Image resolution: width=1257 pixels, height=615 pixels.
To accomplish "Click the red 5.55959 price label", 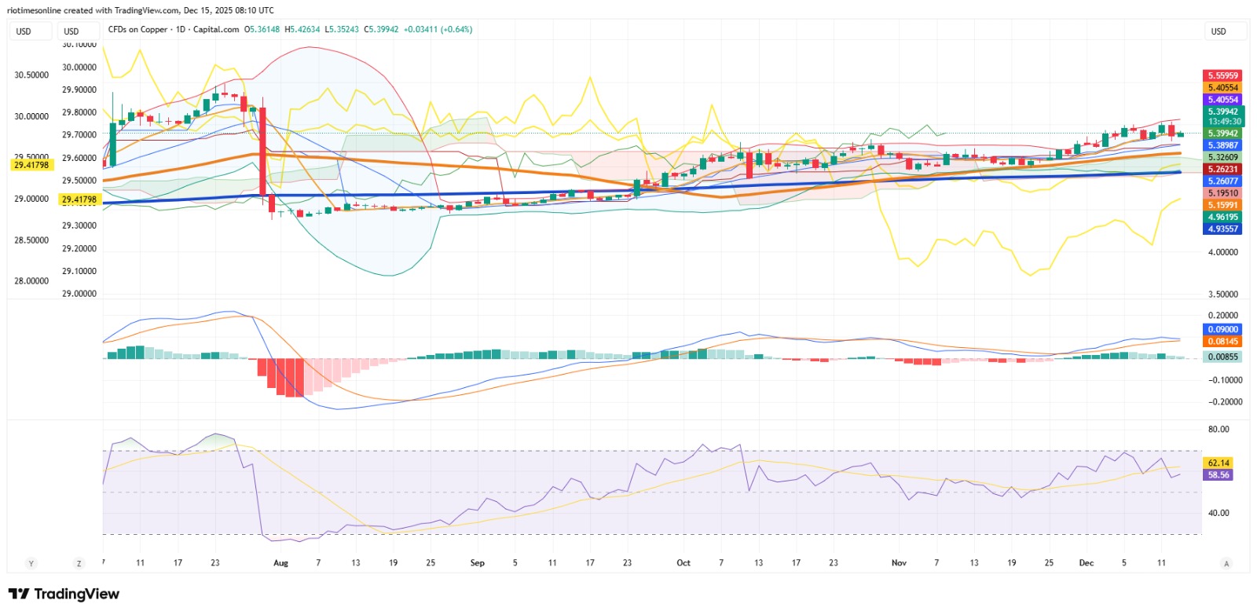I will point(1222,76).
